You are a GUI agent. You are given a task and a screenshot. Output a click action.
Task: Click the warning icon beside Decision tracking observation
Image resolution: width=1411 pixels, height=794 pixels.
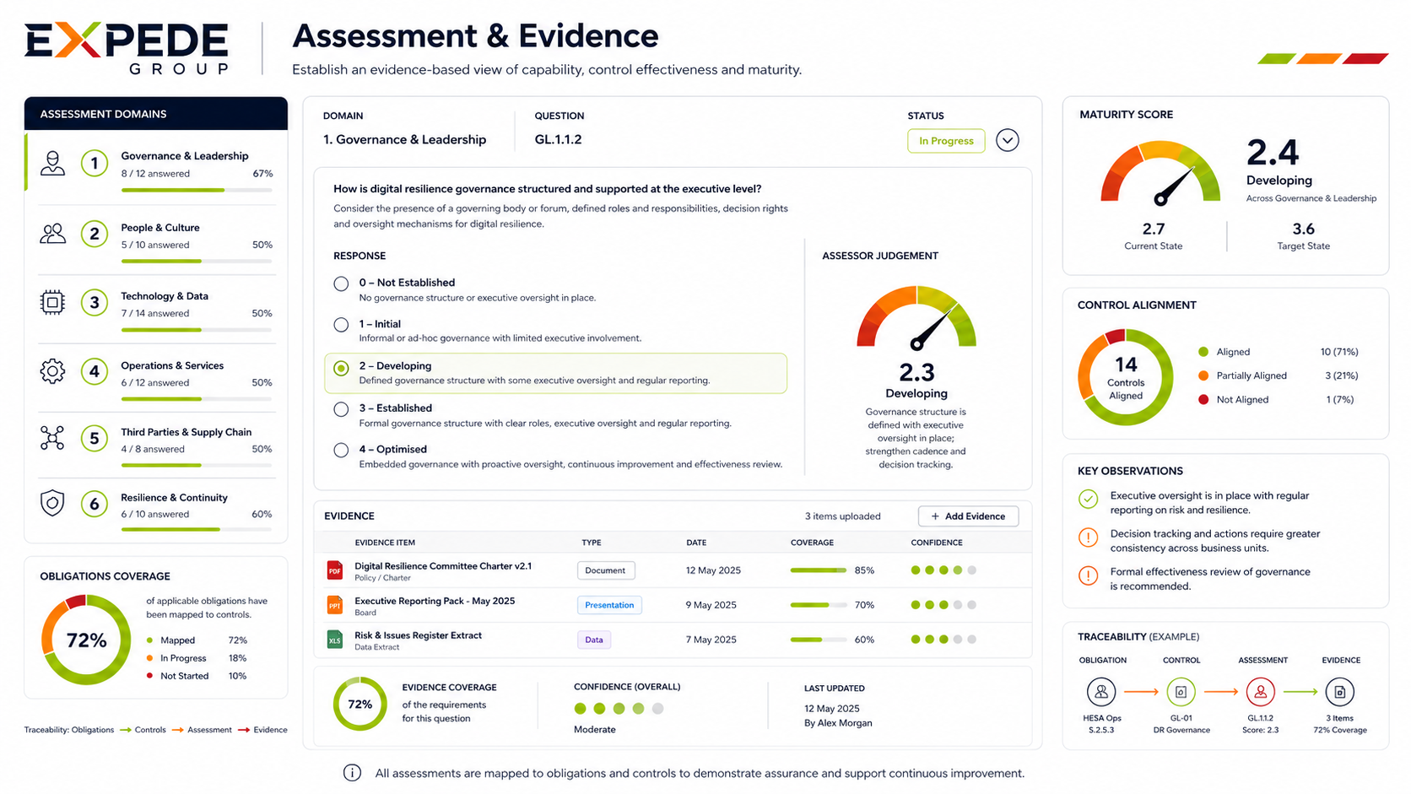tap(1089, 537)
